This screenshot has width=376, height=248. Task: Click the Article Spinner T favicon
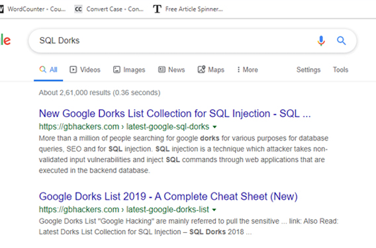(157, 9)
